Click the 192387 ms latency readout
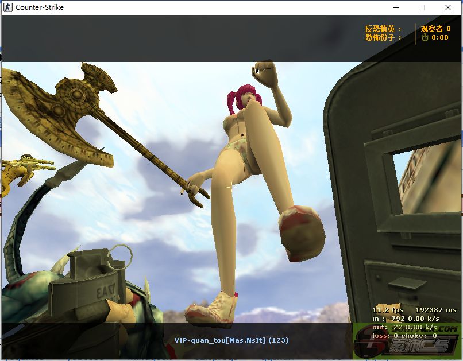 coord(436,310)
